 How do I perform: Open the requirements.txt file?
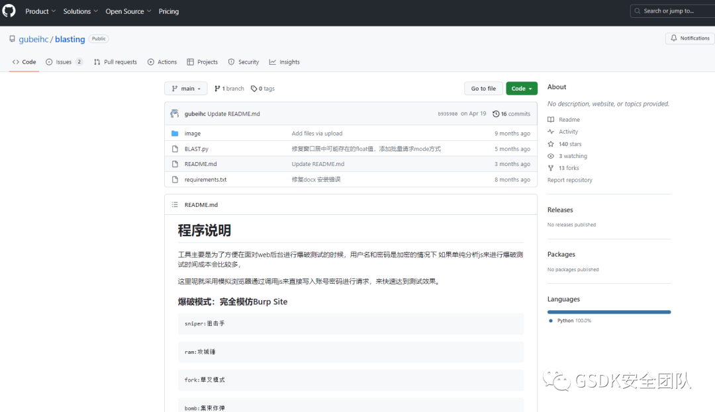(x=205, y=179)
